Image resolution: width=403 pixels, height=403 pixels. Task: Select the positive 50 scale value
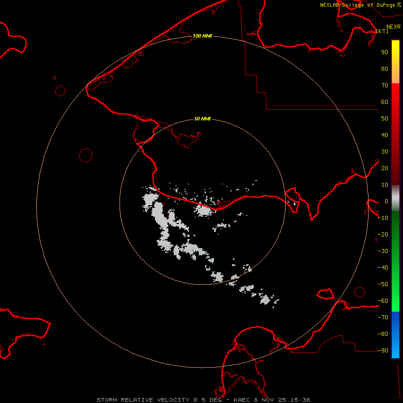click(385, 119)
